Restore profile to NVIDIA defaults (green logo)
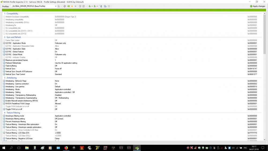Viewport: 268px width, 151px height. 68,6
